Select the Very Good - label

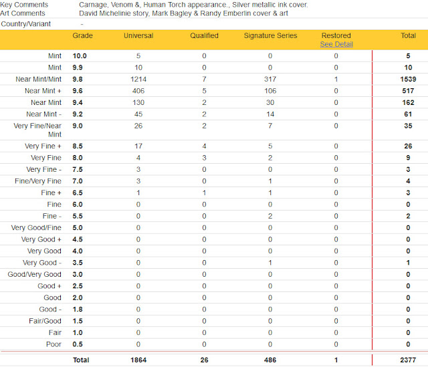[42, 263]
